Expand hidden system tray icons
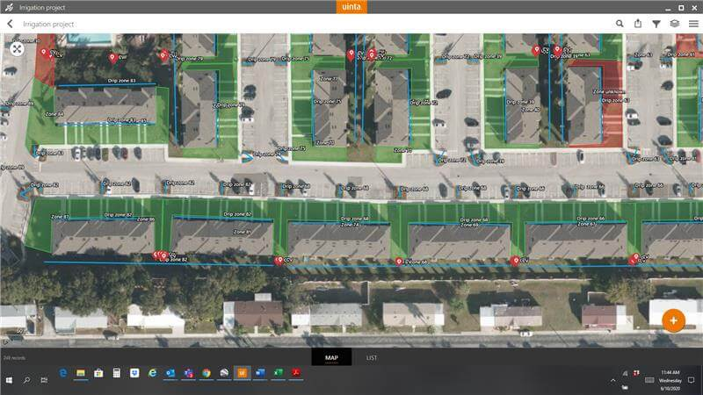 click(x=612, y=379)
